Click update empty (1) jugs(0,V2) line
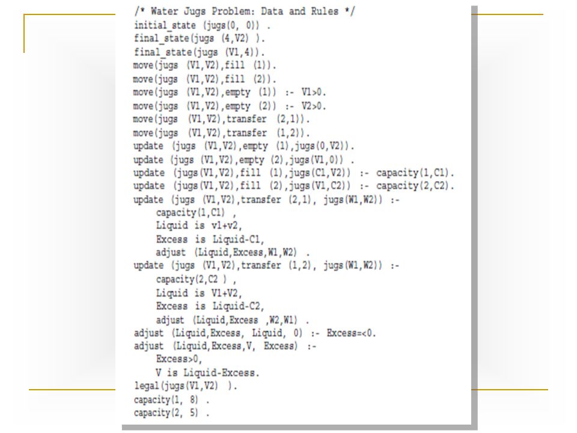The width and height of the screenshot is (577, 433). point(243,146)
